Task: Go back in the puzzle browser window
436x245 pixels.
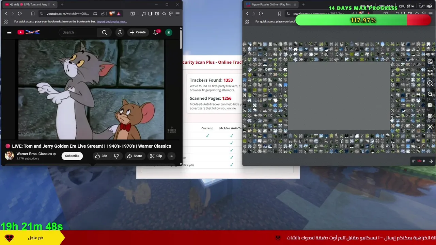Action: 247,14
